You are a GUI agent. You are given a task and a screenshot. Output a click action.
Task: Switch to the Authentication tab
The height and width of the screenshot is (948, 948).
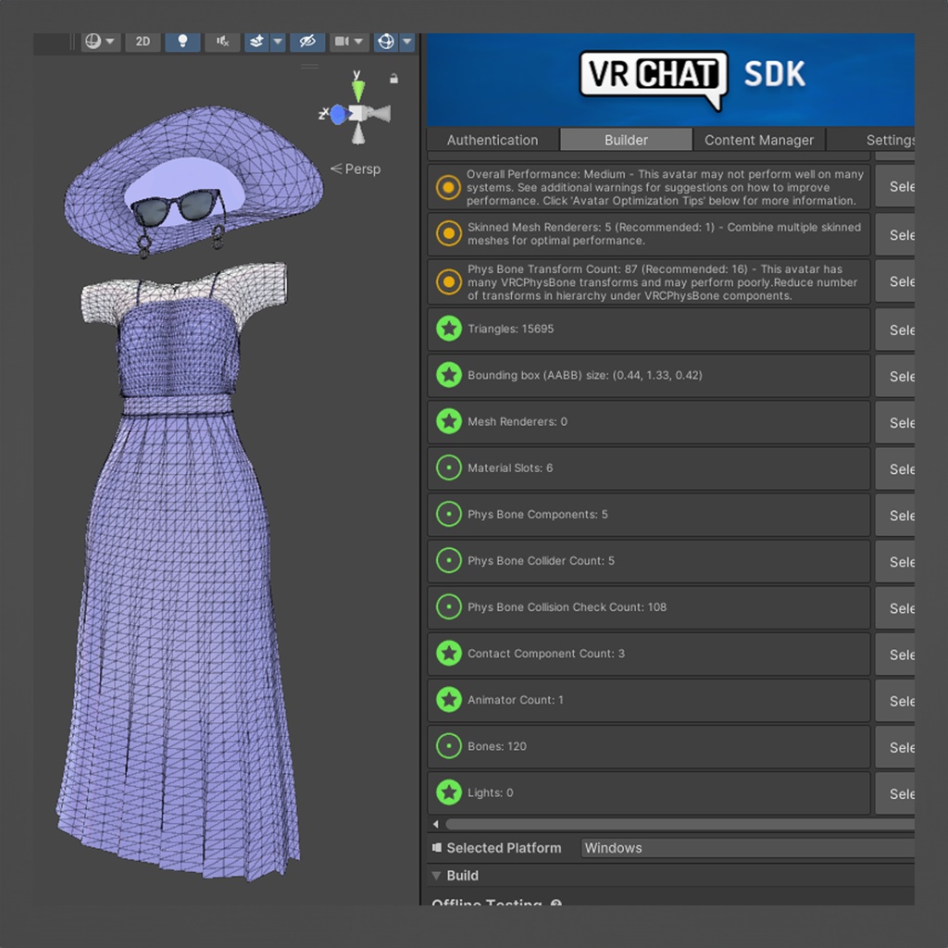[493, 140]
